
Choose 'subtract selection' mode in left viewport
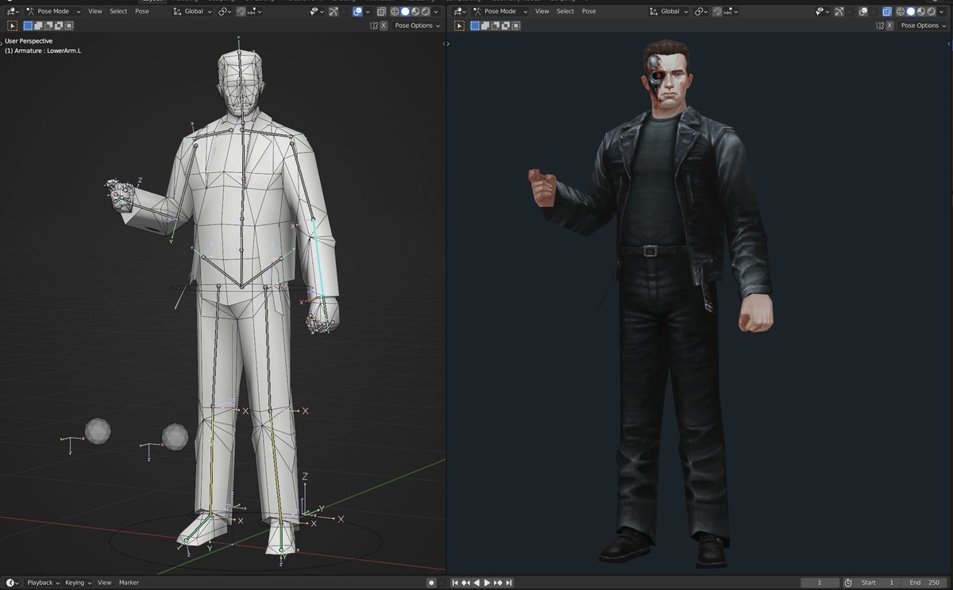point(48,25)
